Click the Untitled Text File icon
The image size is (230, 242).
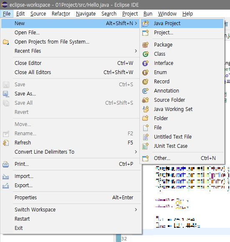tap(145, 137)
